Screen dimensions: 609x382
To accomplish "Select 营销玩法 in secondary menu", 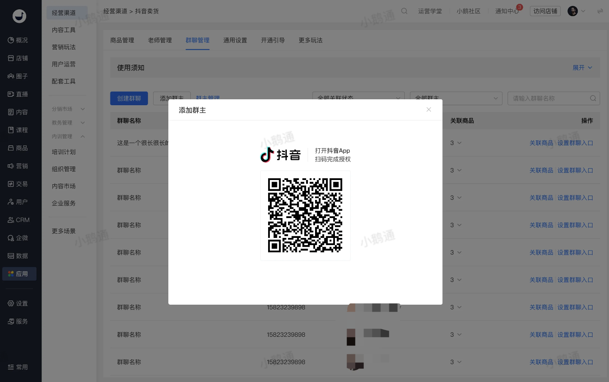I will [64, 47].
